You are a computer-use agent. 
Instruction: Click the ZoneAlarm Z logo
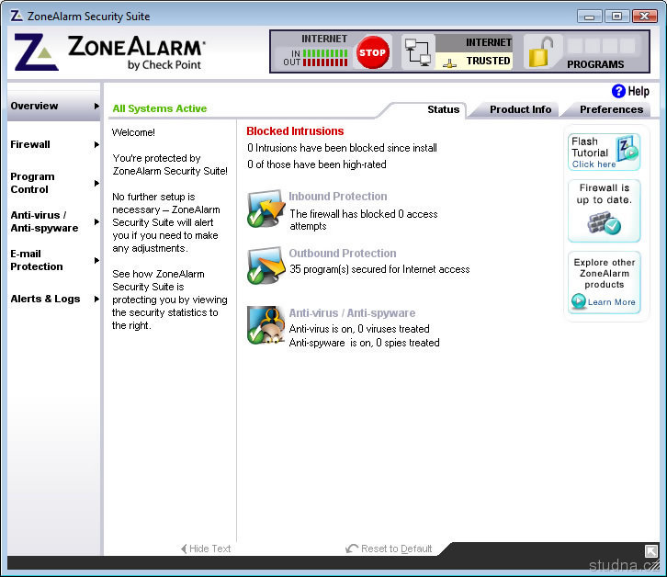pos(36,52)
